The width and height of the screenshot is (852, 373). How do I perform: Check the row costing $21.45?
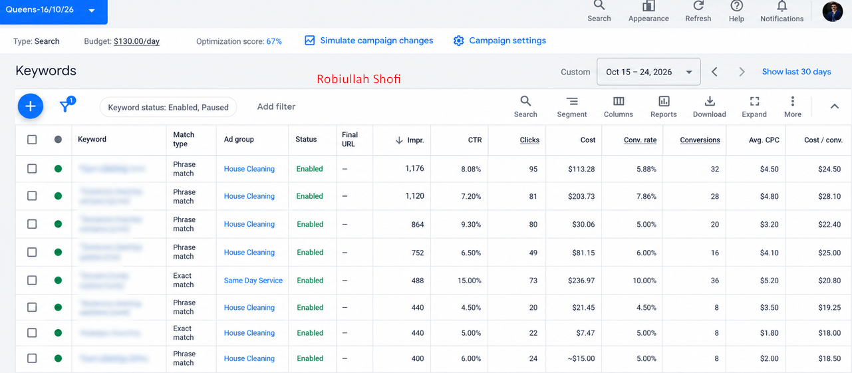[x=32, y=307]
